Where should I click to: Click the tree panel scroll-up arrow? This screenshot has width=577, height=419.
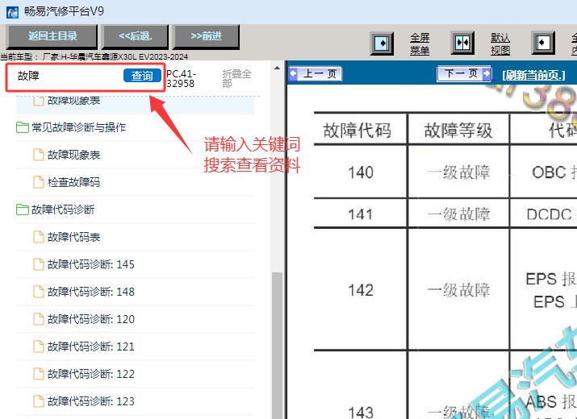(x=277, y=68)
